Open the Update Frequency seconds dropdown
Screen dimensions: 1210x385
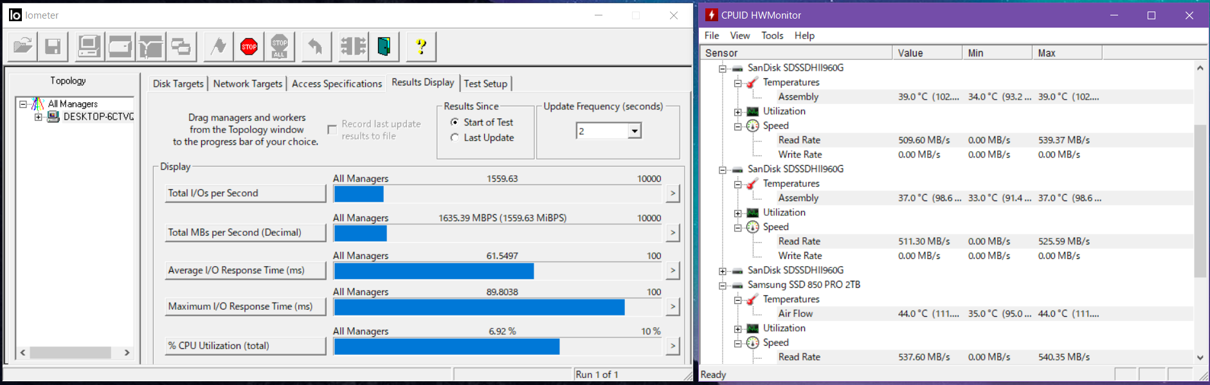tap(635, 131)
